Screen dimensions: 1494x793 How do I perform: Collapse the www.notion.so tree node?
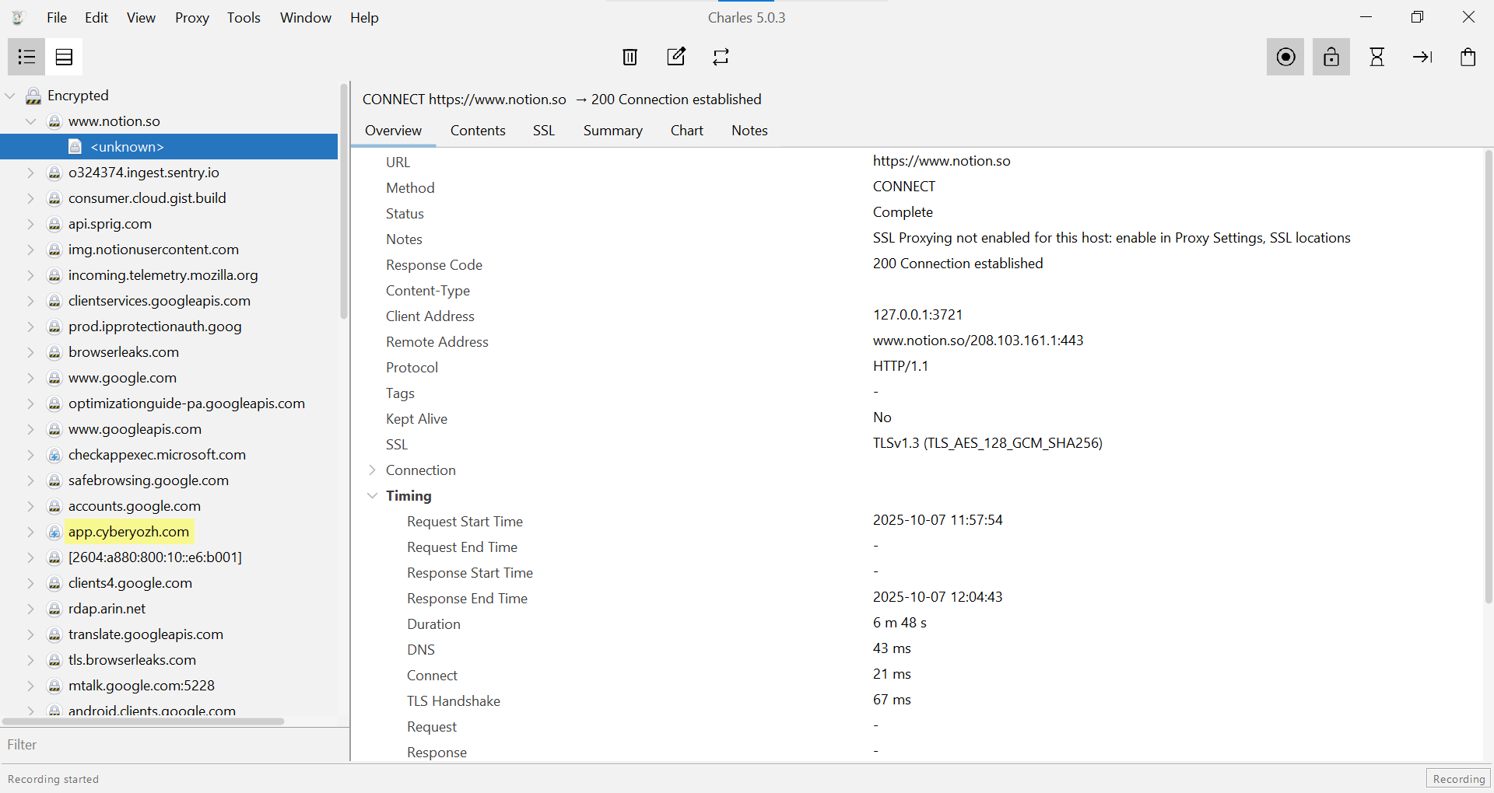coord(31,121)
